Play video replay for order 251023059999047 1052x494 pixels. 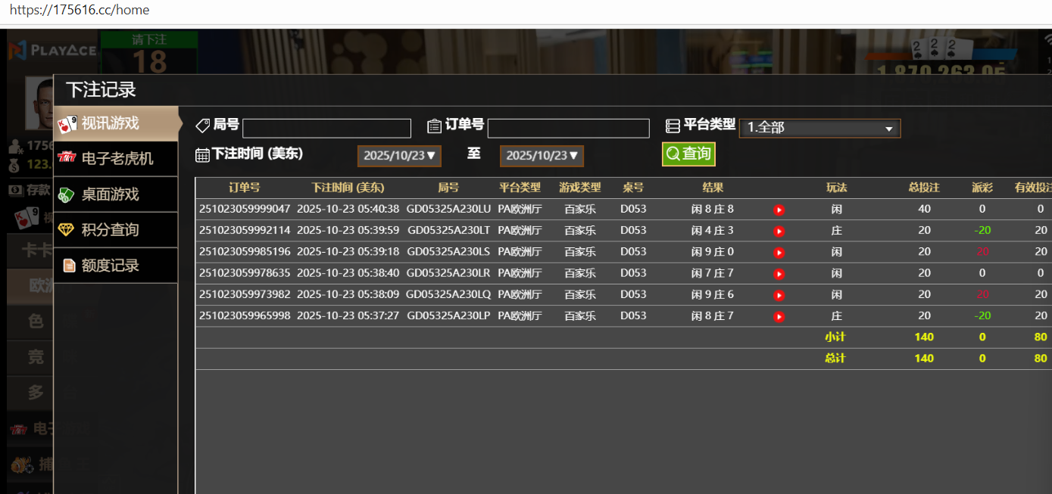pos(779,210)
